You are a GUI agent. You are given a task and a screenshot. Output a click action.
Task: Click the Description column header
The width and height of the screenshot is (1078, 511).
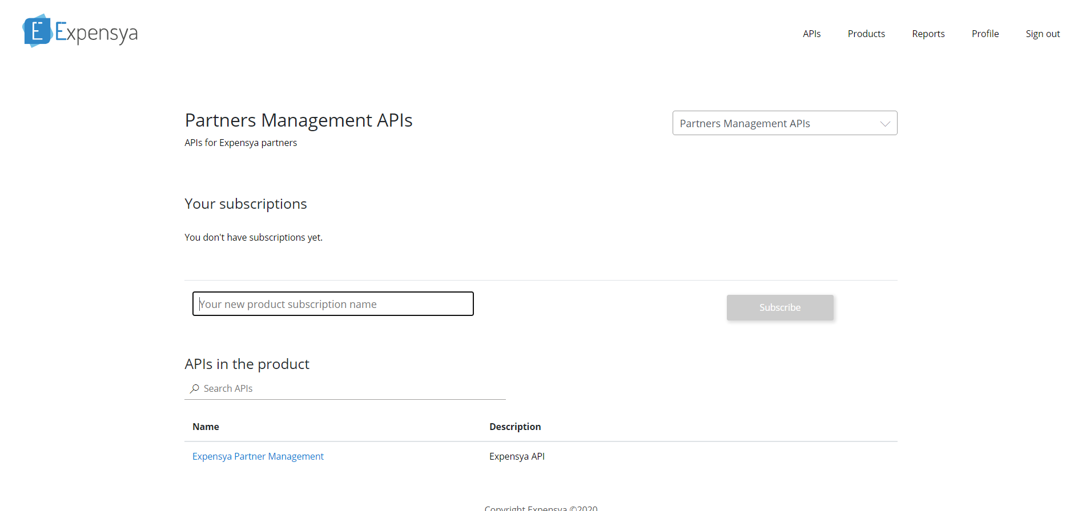tap(515, 427)
